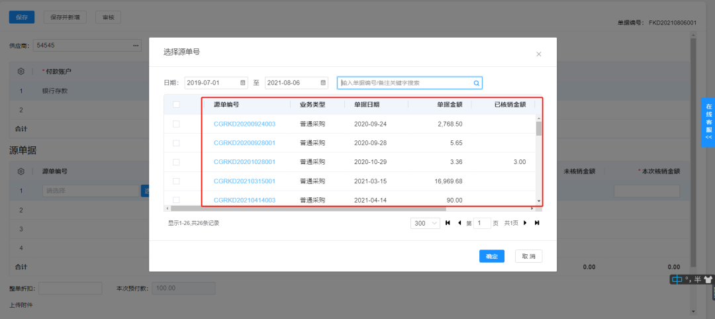Open link CGRKD20210315001
The height and width of the screenshot is (319, 715).
[244, 181]
